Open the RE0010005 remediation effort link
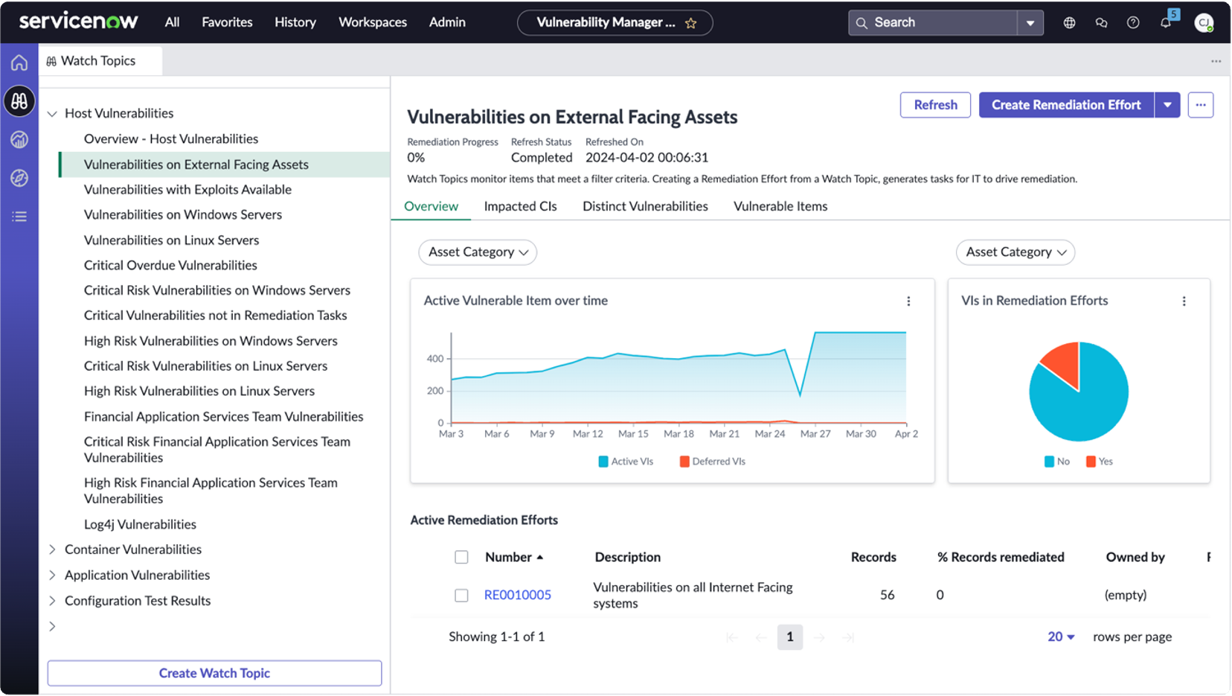The width and height of the screenshot is (1232, 696). (x=517, y=595)
